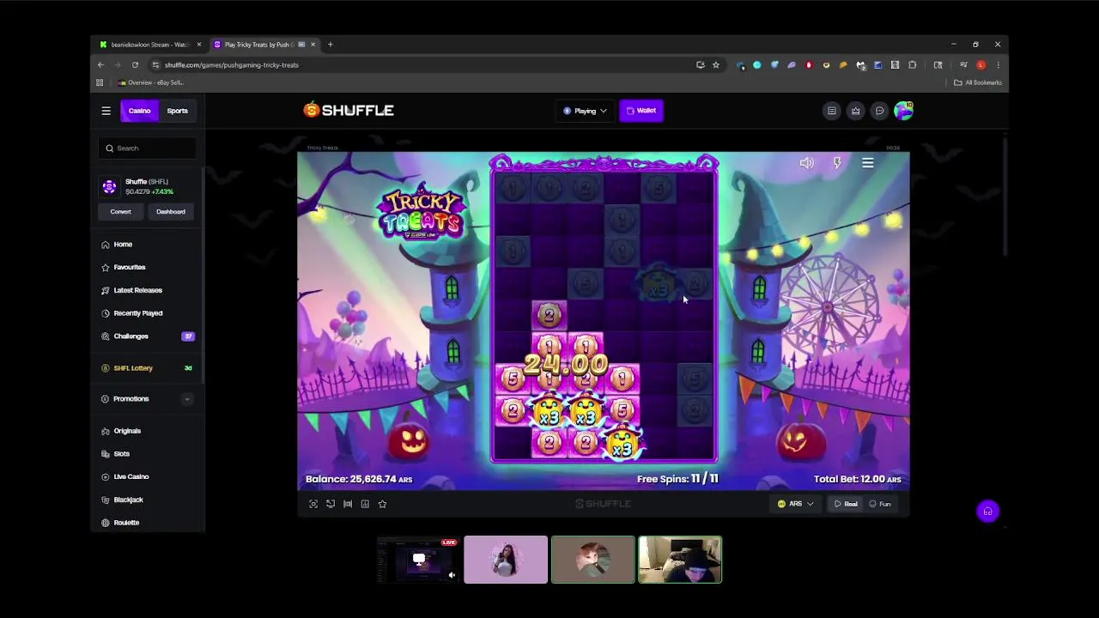Click the chart icon below the game
Viewport: 1099px width, 618px height.
coord(365,504)
